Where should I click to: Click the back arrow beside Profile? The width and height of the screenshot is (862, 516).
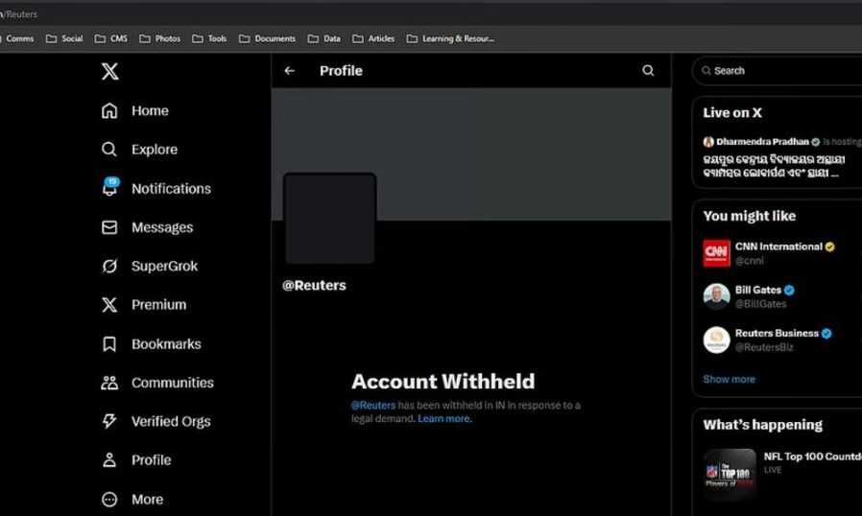(289, 71)
